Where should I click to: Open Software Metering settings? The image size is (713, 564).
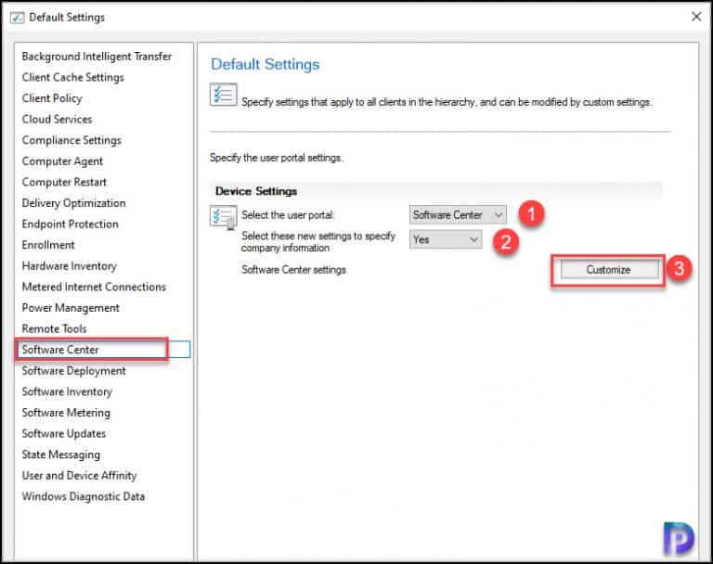(66, 413)
